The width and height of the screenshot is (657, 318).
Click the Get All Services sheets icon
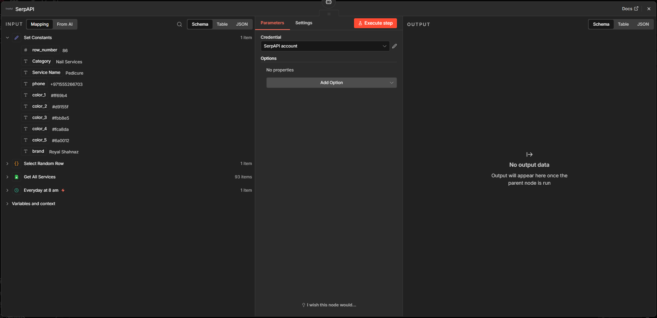[17, 177]
